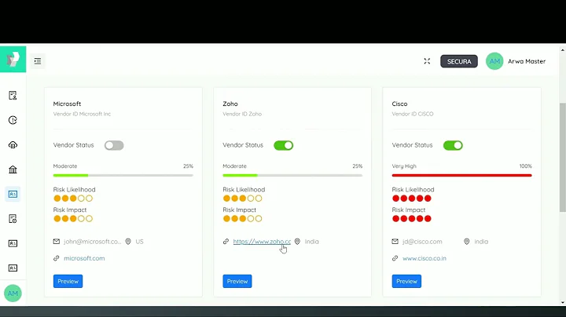Disable Zoho Vendor Status toggle
This screenshot has height=317, width=566.
[x=283, y=145]
